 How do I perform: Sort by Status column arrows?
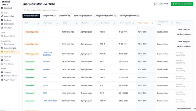pos(39,23)
